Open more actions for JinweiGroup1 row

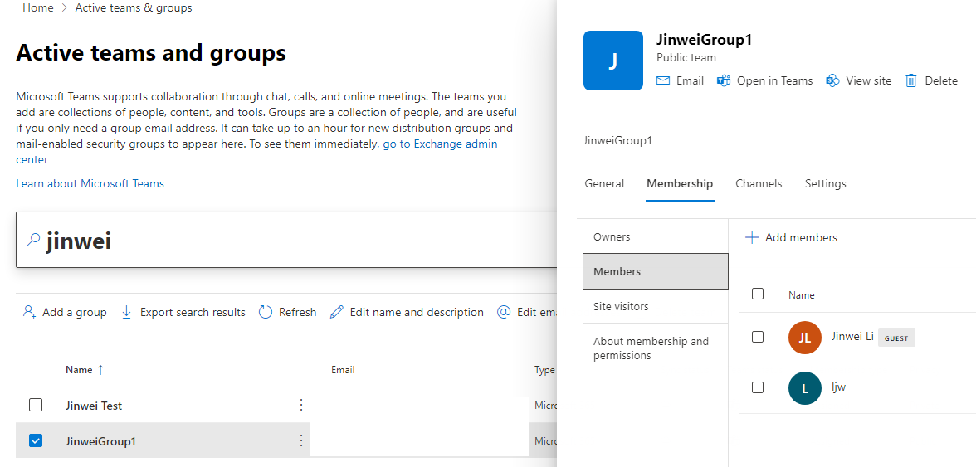301,441
